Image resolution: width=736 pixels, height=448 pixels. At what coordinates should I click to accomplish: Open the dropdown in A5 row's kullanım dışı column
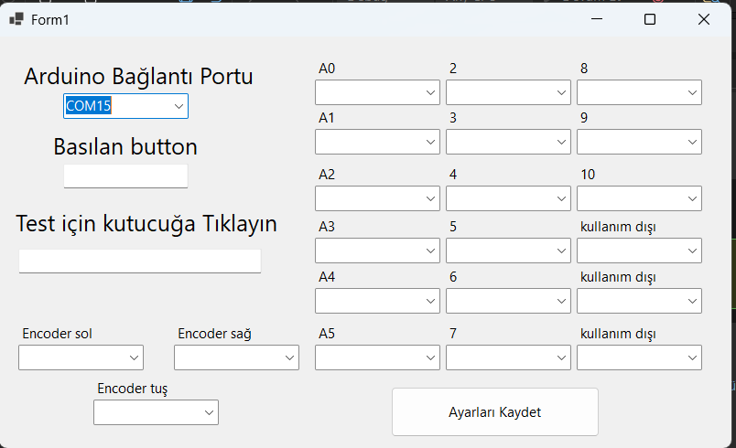tap(639, 357)
